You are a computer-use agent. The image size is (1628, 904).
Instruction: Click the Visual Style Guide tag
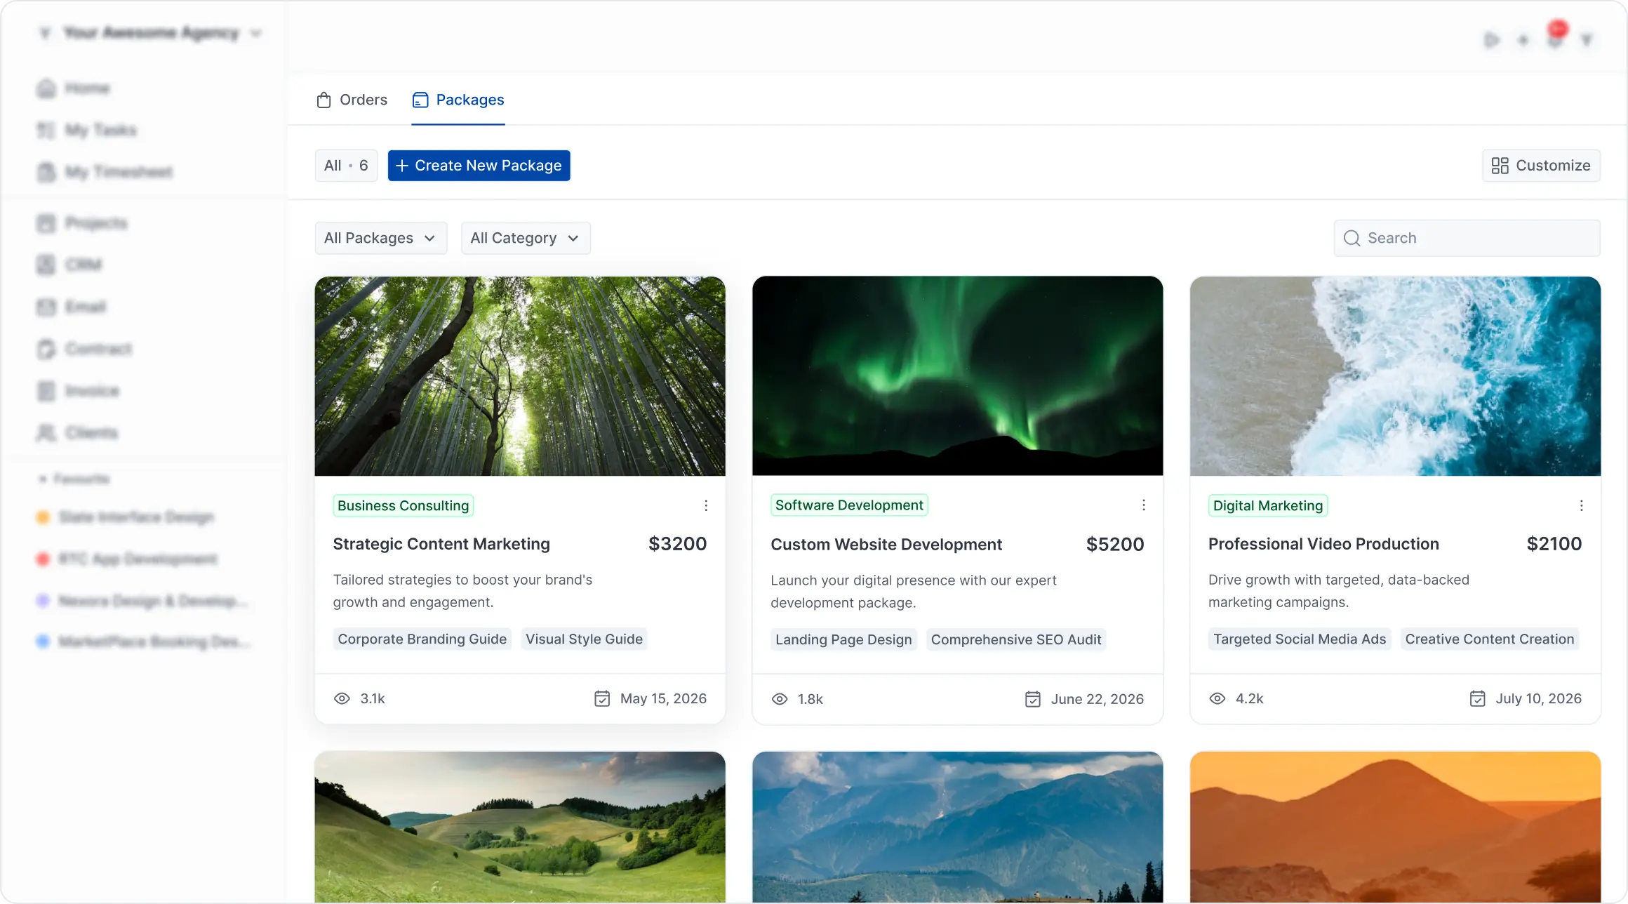(584, 639)
